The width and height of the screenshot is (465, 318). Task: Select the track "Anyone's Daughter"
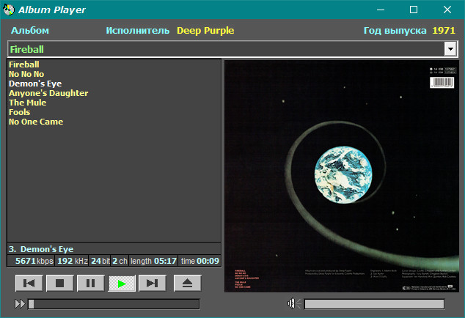[48, 93]
